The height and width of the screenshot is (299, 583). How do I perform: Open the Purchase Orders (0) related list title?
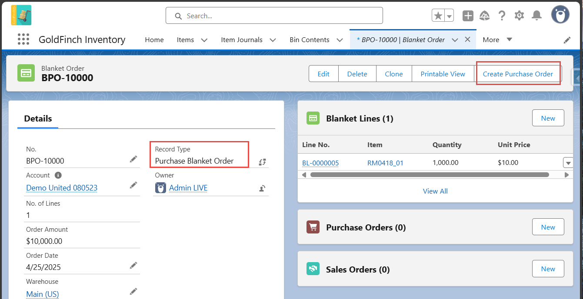pos(366,227)
